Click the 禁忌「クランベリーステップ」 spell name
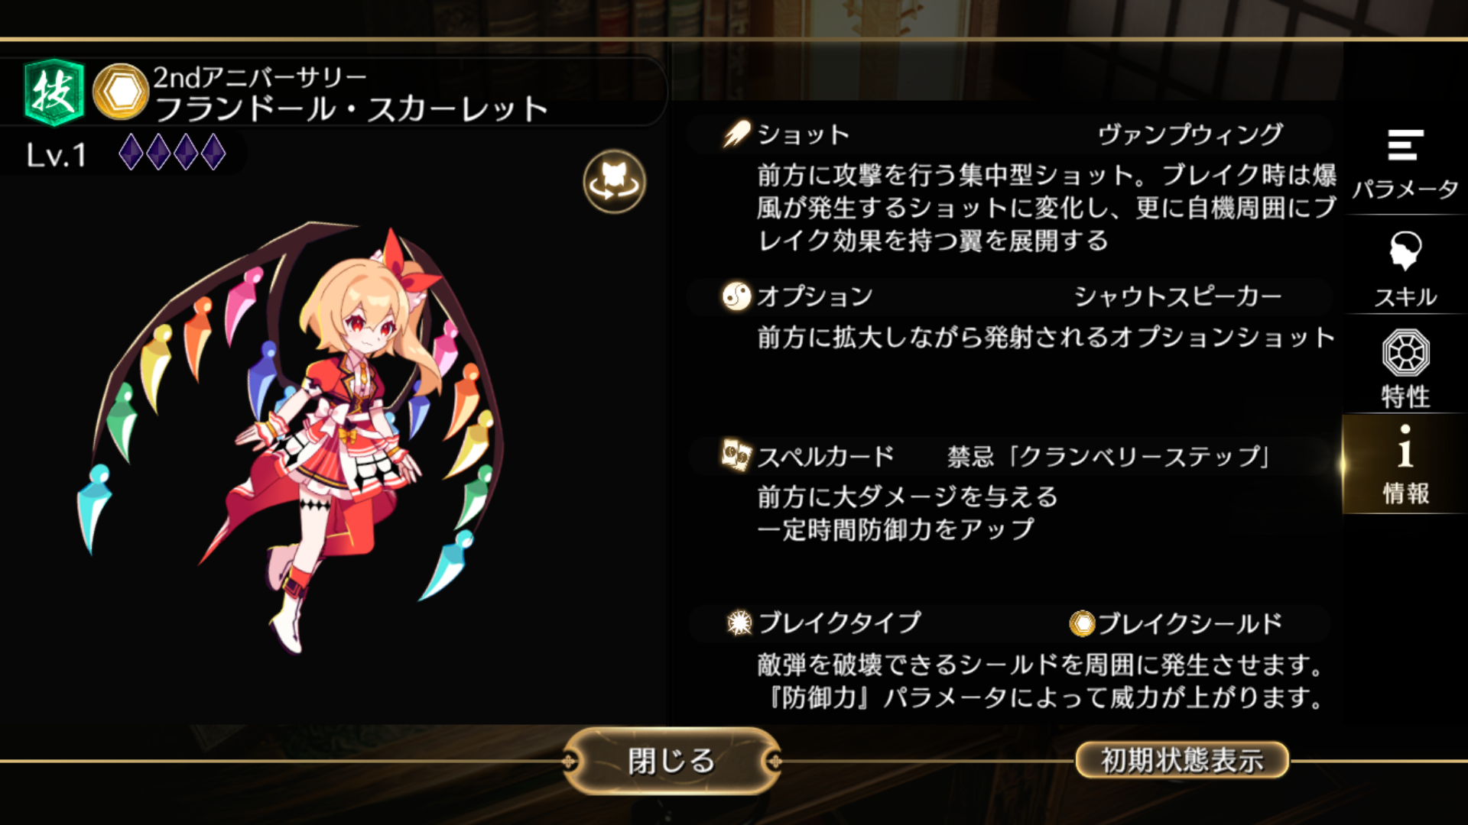Viewport: 1468px width, 825px height. pos(1108,457)
